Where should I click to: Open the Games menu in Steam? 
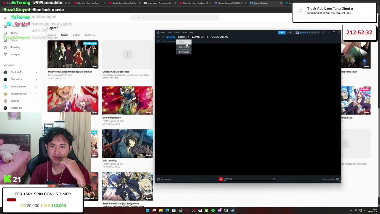(184, 32)
